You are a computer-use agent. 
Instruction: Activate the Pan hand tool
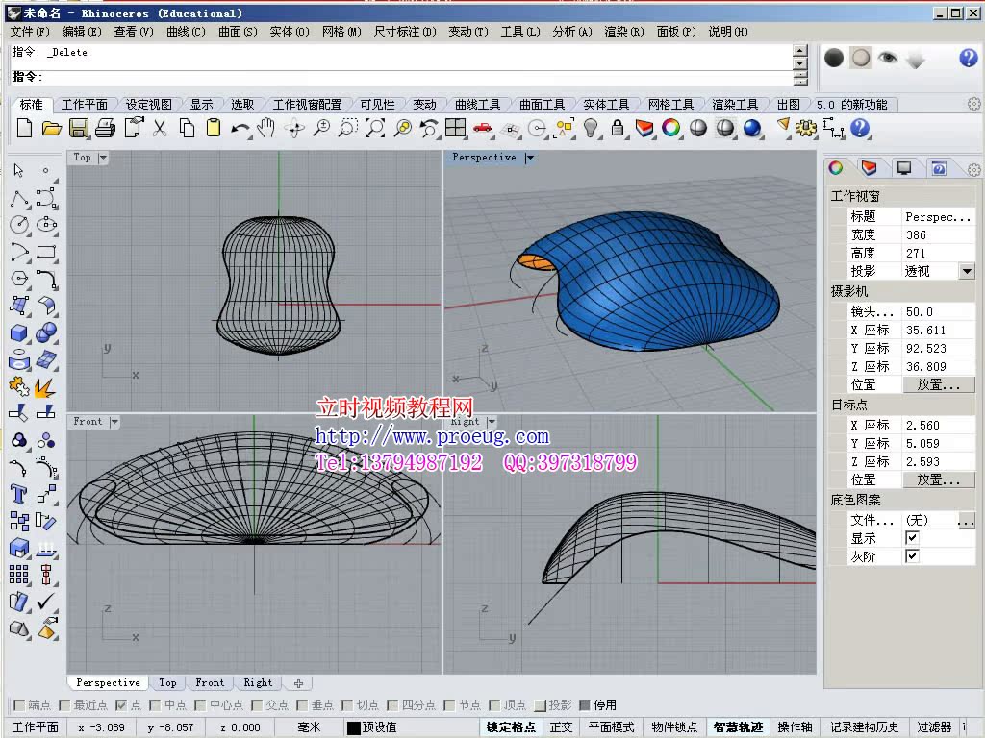[x=266, y=128]
